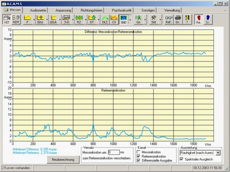The width and height of the screenshot is (230, 172).
Task: Select the SND sound analysis tool
Action: coord(123,20)
